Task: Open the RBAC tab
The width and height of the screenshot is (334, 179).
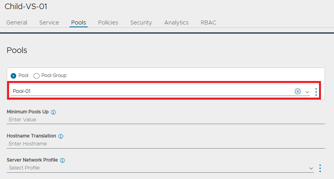Action: [x=208, y=23]
